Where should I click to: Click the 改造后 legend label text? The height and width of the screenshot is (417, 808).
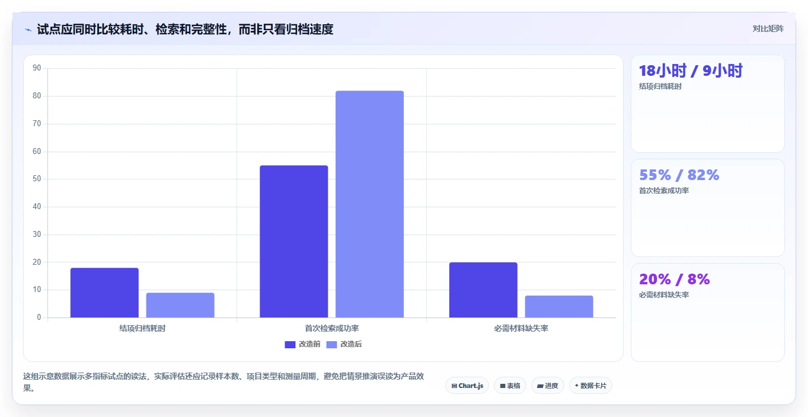click(351, 344)
